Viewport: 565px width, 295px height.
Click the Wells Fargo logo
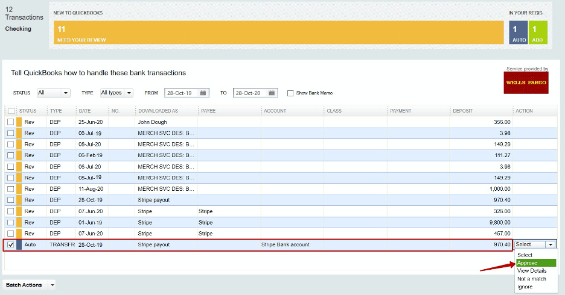526,82
